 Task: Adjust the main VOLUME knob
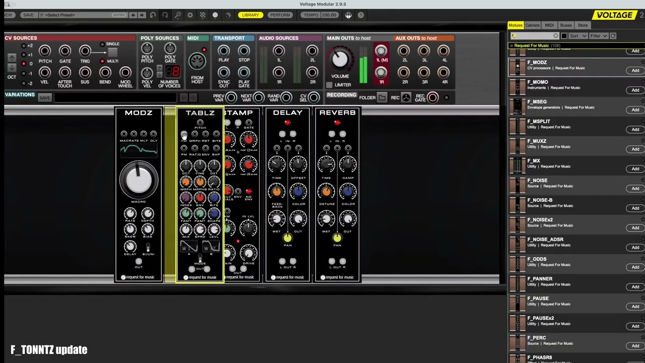(x=340, y=59)
